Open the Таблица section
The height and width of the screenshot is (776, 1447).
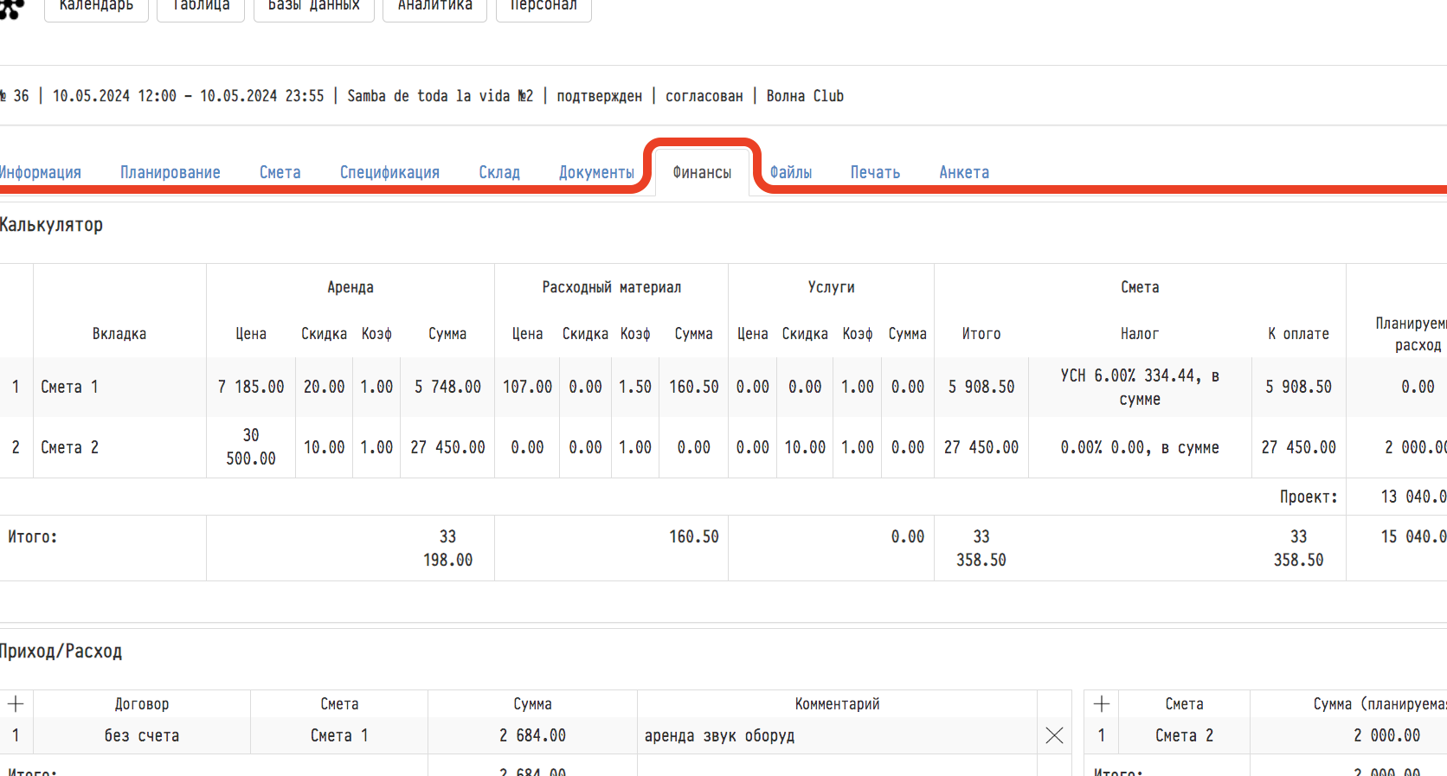(201, 7)
